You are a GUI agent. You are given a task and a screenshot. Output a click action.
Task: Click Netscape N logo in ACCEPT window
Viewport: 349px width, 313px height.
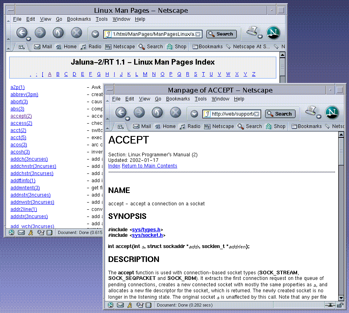click(x=332, y=112)
